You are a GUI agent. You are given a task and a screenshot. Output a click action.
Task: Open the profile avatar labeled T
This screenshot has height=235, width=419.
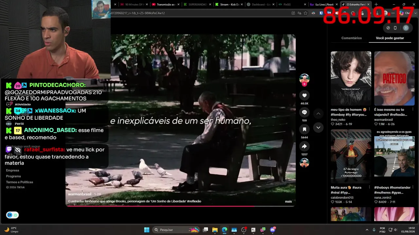[406, 28]
